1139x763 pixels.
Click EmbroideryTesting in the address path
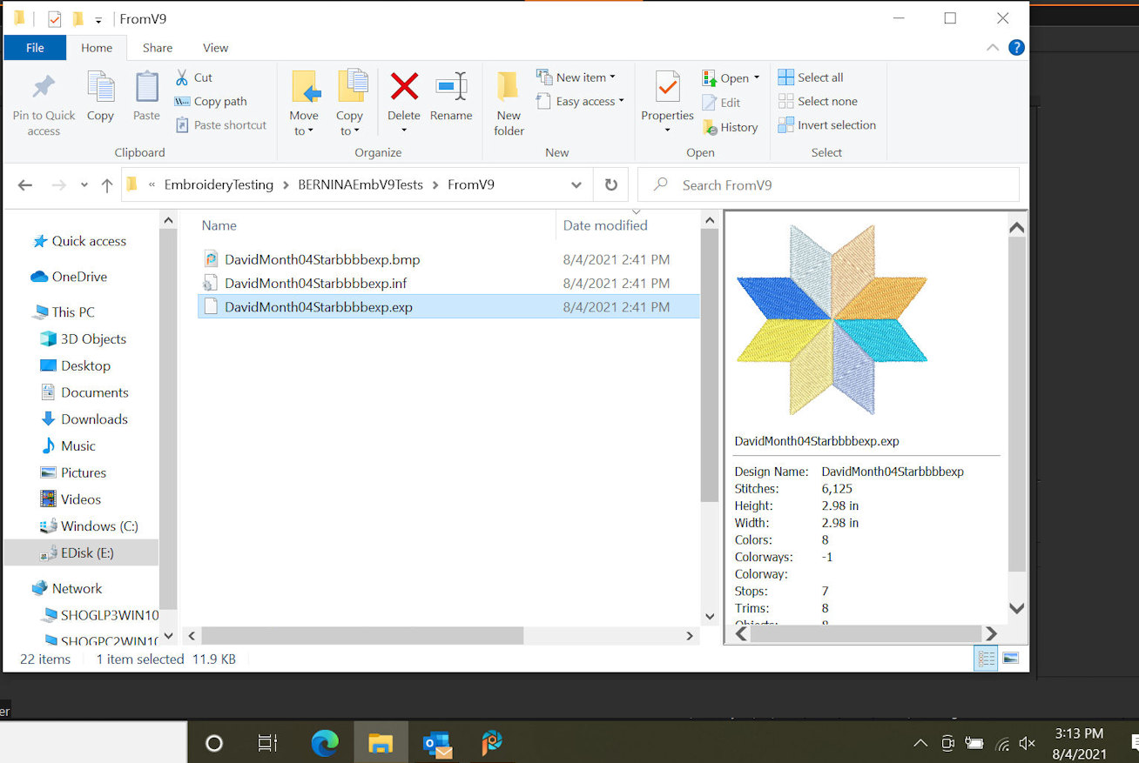tap(219, 184)
